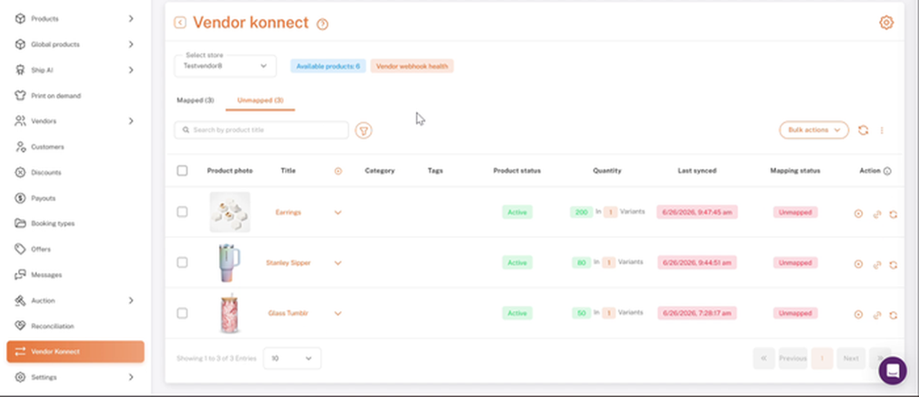The width and height of the screenshot is (919, 397).
Task: Go to the Next page
Action: 851,358
